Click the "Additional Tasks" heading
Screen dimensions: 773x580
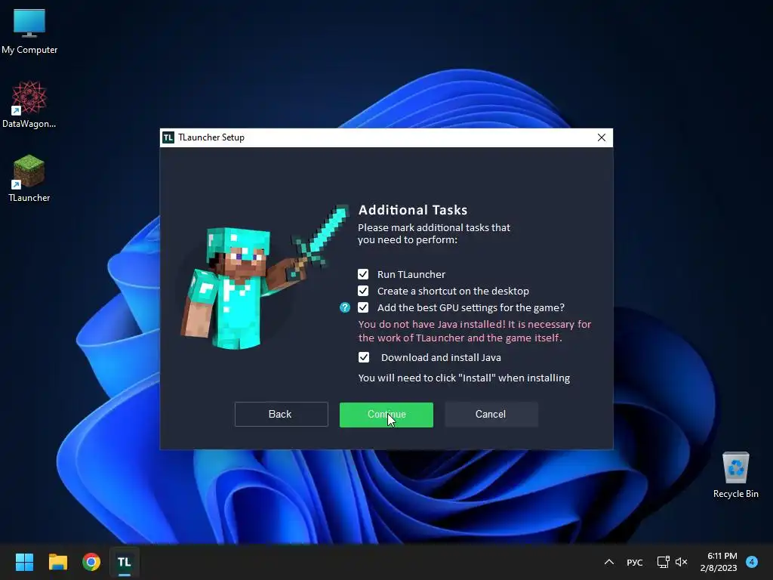pos(413,210)
